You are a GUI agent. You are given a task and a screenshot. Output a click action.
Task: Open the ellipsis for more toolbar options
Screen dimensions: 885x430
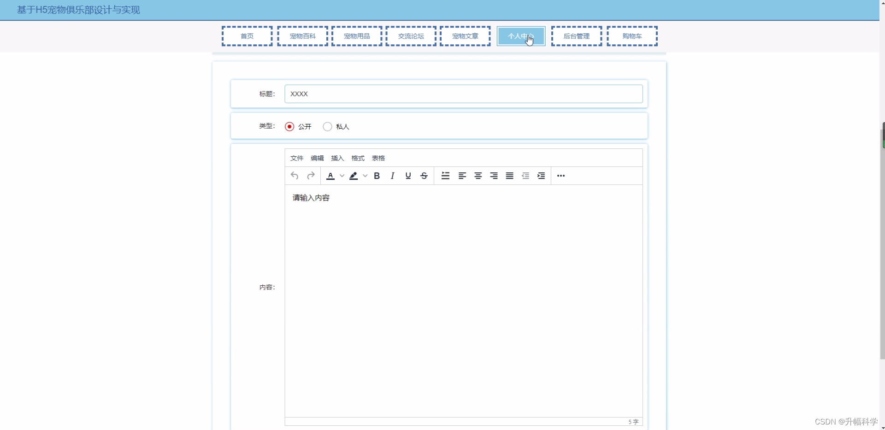tap(560, 176)
